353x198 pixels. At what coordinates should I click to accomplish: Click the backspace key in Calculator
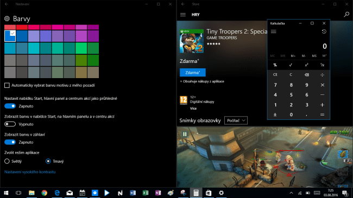(307, 75)
